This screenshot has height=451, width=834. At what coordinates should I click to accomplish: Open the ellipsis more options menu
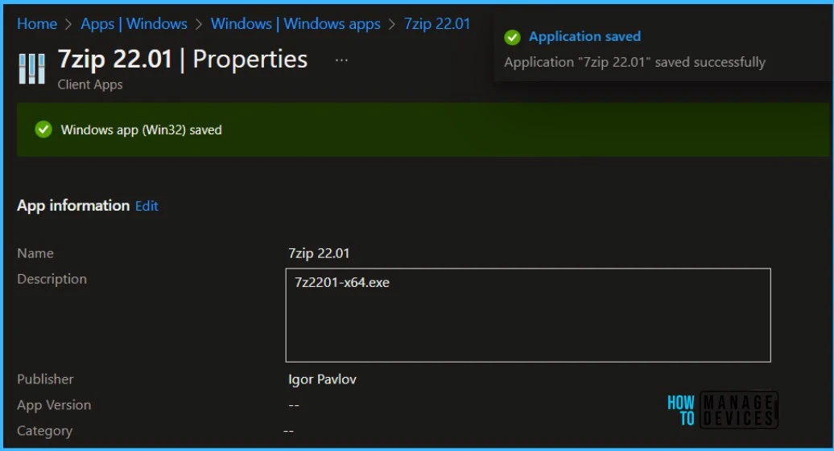click(341, 60)
